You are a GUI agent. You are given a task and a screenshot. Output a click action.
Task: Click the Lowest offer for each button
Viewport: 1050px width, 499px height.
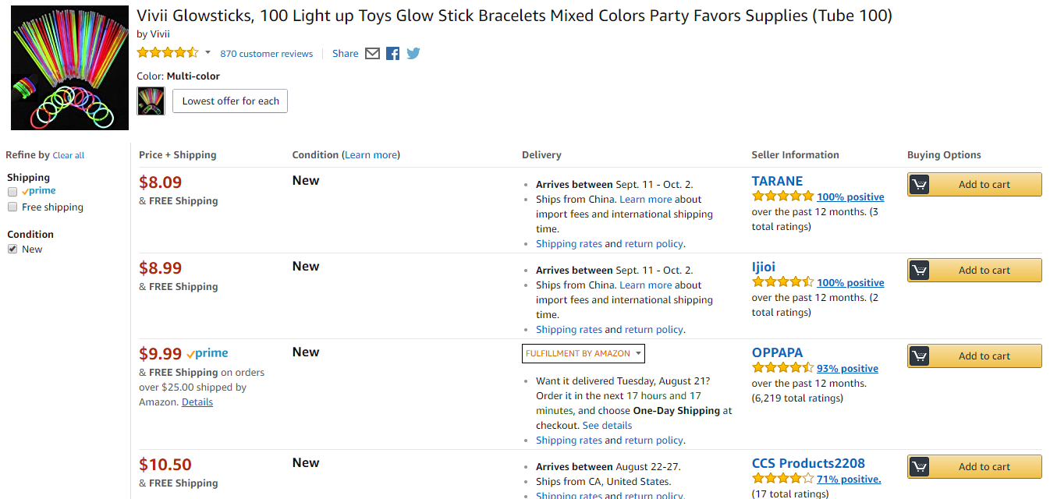(230, 101)
